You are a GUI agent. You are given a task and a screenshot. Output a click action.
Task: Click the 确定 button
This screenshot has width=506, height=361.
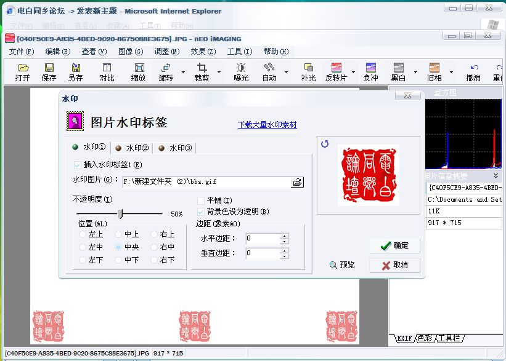(394, 245)
